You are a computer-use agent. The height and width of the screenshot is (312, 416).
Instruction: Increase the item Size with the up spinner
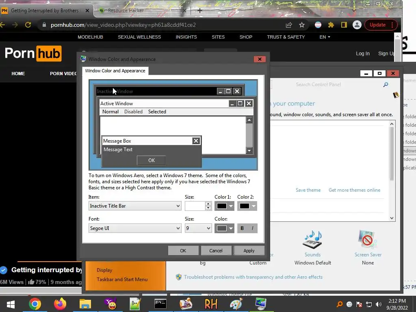[208, 204]
